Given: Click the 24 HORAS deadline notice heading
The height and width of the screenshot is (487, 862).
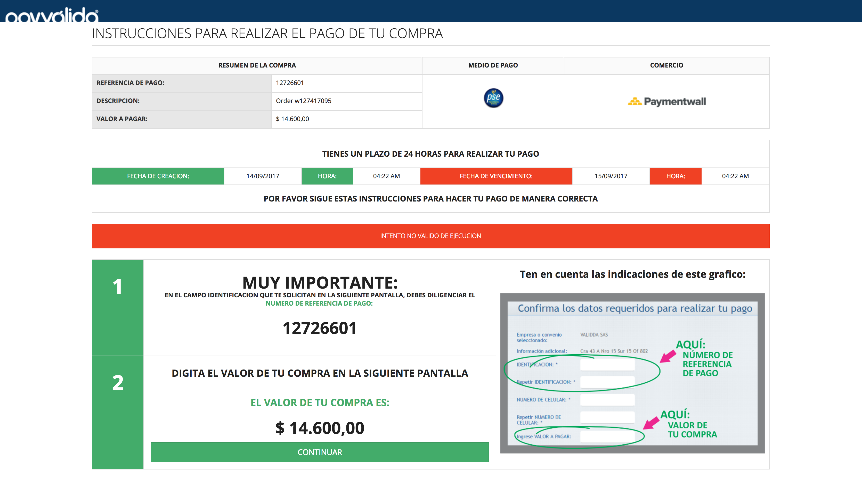Looking at the screenshot, I should [430, 154].
